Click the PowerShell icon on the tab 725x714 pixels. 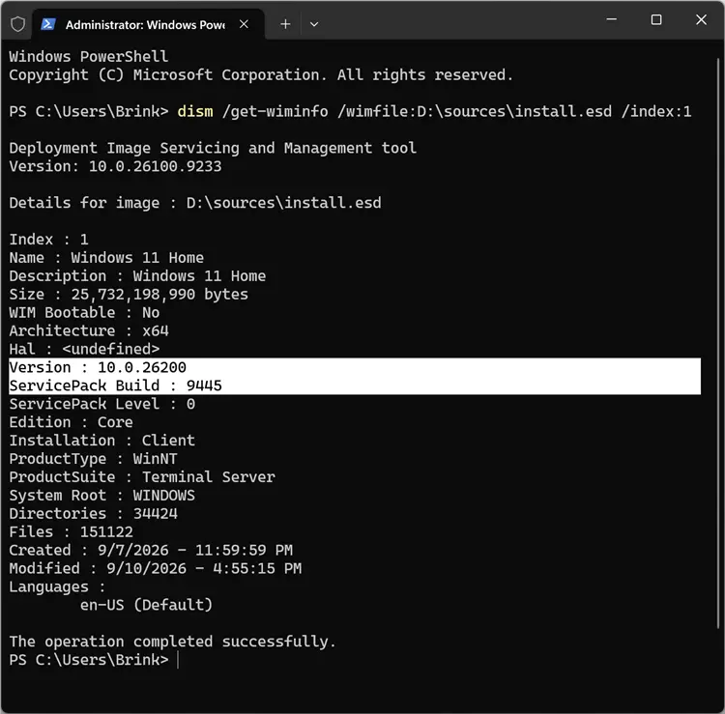pyautogui.click(x=48, y=24)
